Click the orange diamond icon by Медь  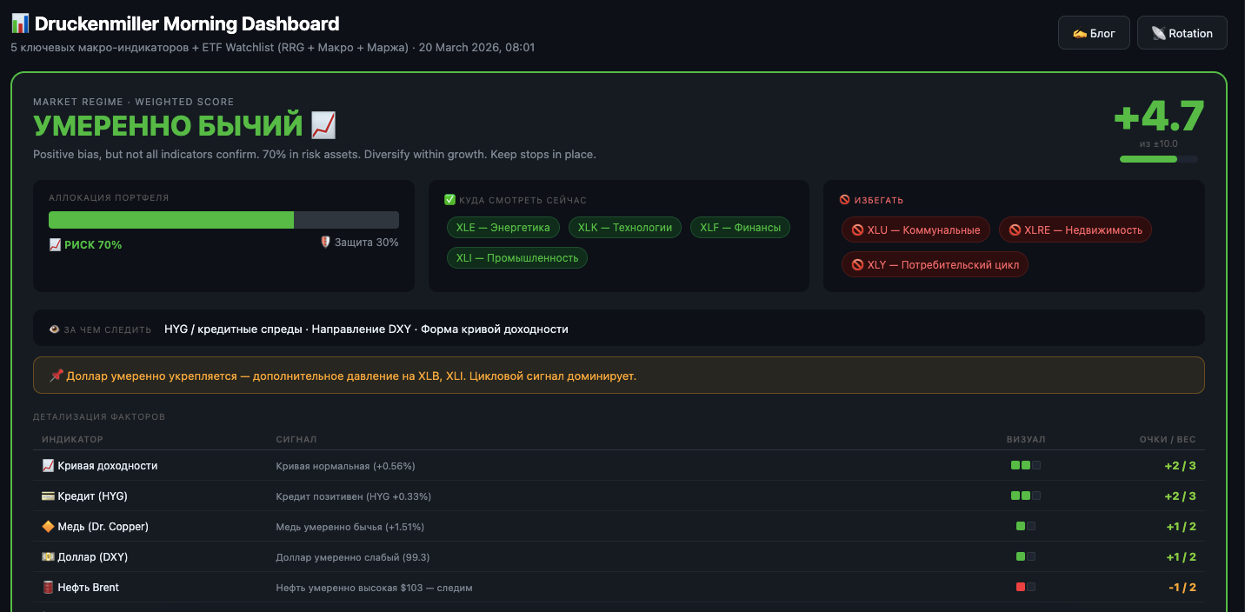tap(48, 527)
